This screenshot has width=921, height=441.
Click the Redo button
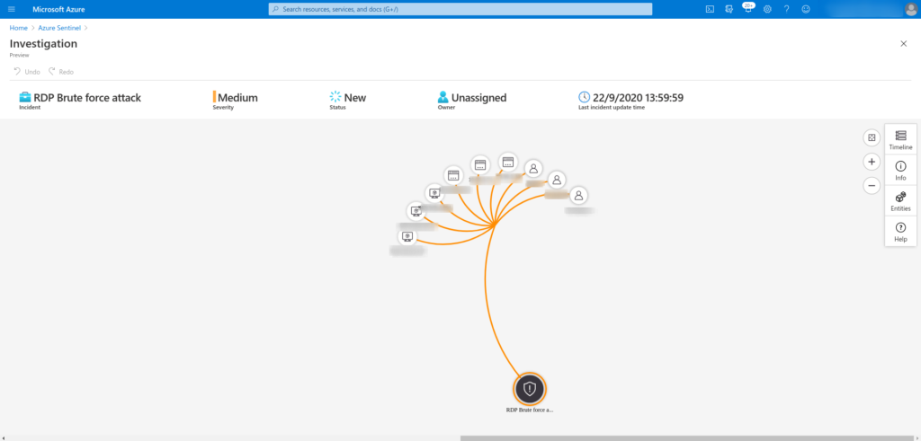pos(61,72)
